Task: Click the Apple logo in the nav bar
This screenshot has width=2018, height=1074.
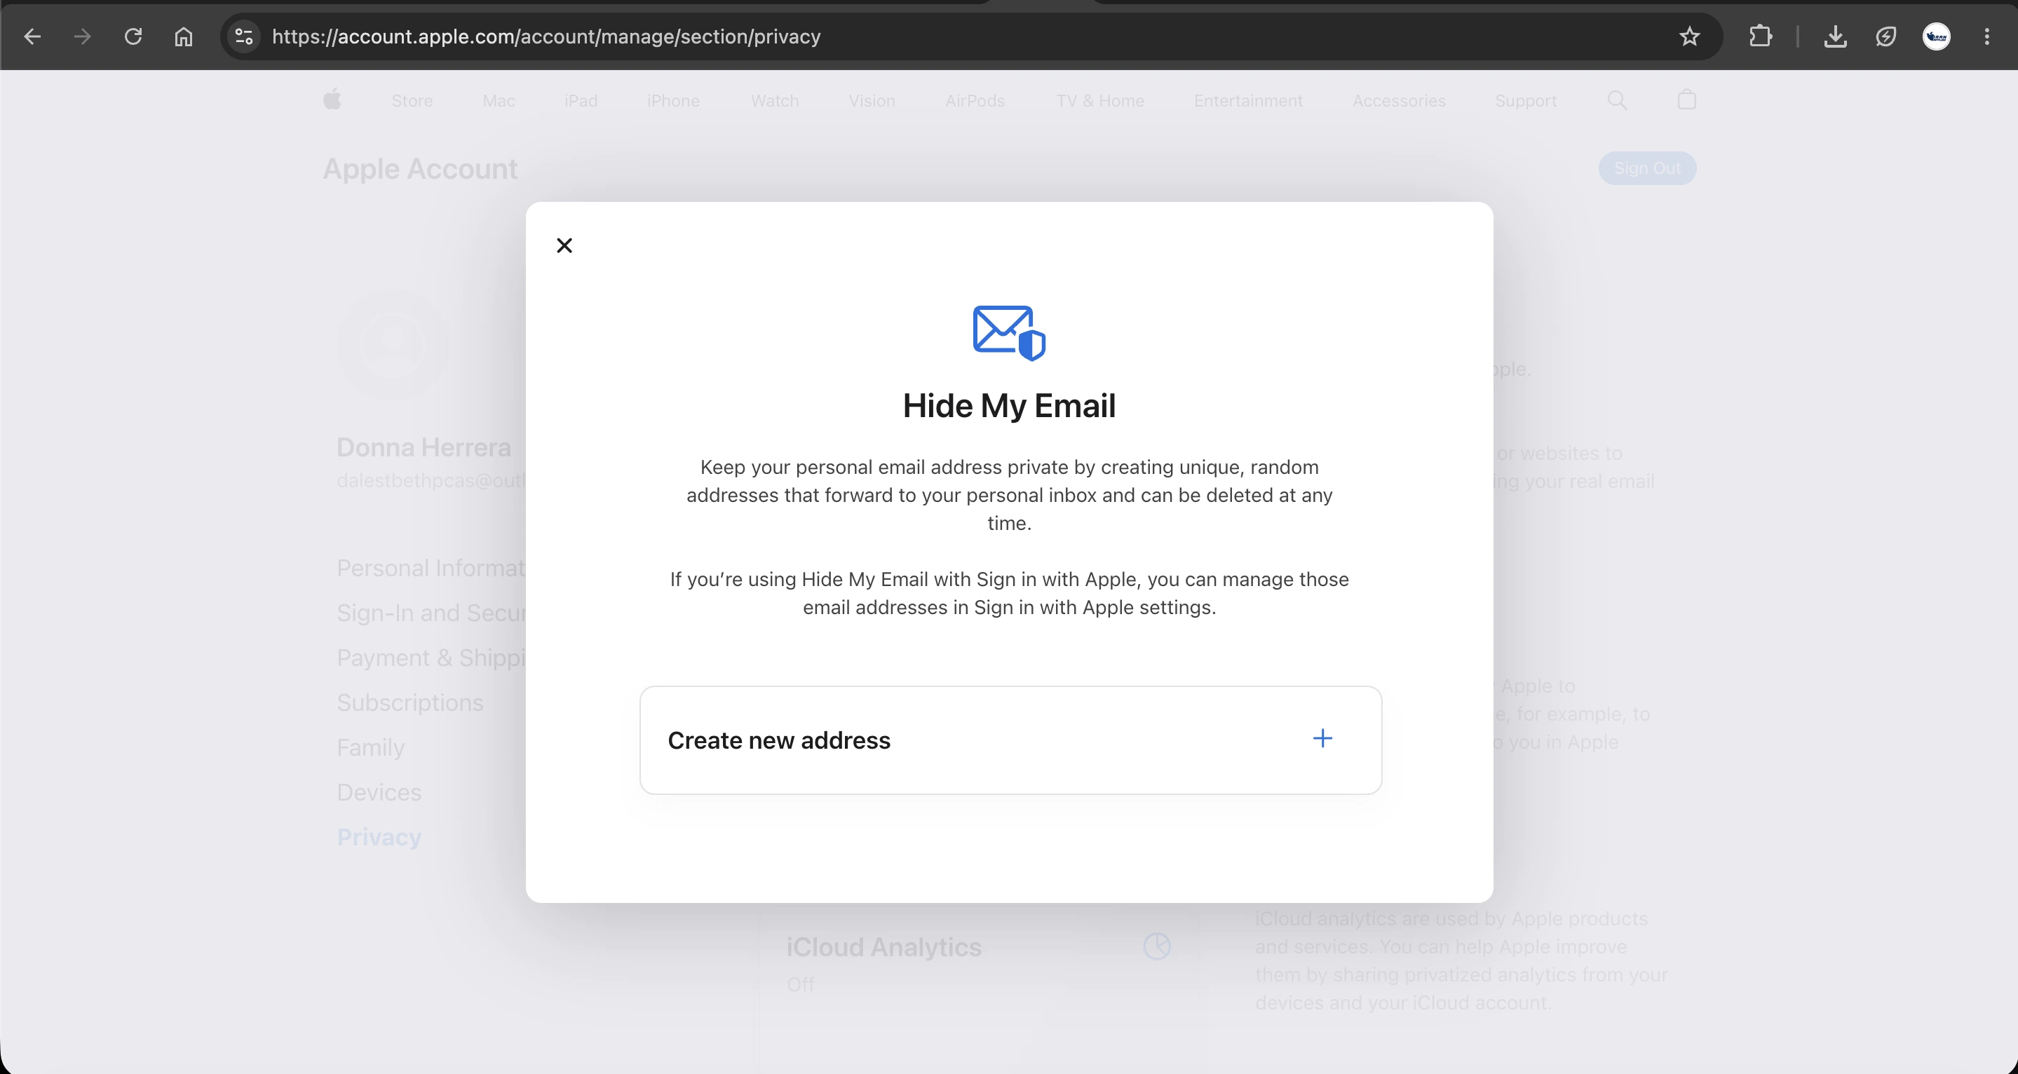Action: [x=332, y=100]
